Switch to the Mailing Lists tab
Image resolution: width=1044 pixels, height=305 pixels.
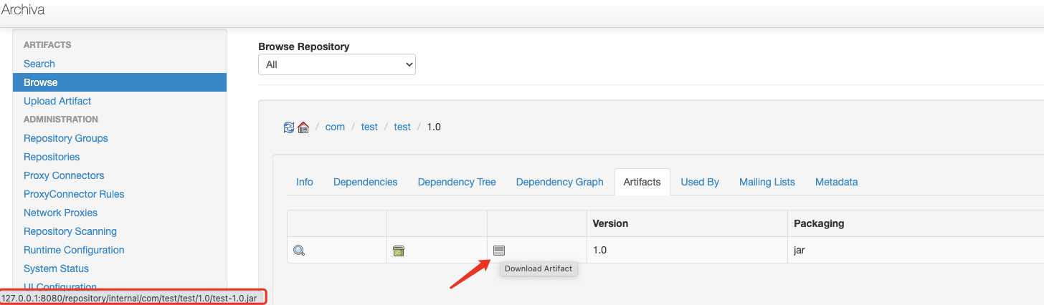point(767,182)
